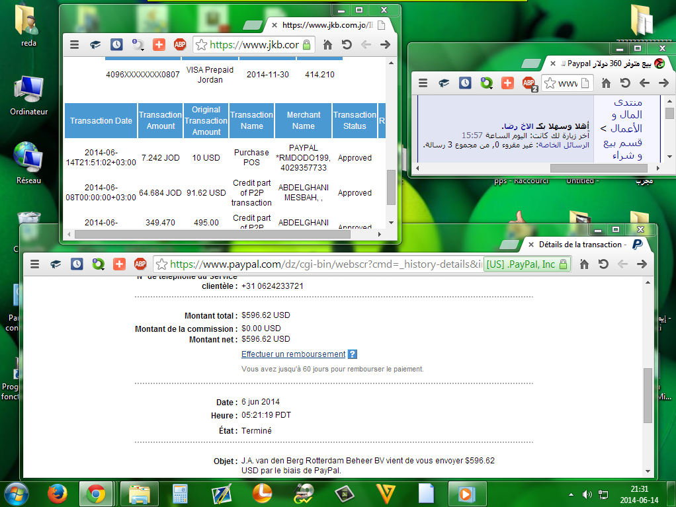
Task: Launch Firefox from the taskbar
Action: point(57,494)
